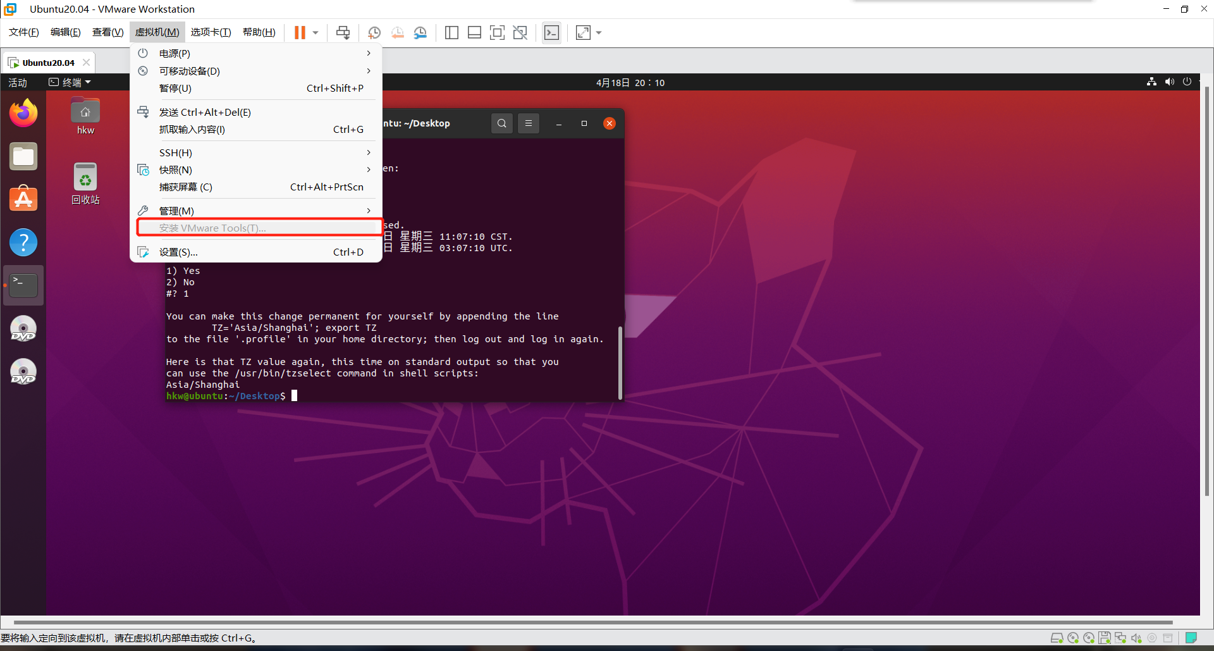Expand the stretch guest dropdown arrow
The height and width of the screenshot is (651, 1214).
tap(599, 33)
